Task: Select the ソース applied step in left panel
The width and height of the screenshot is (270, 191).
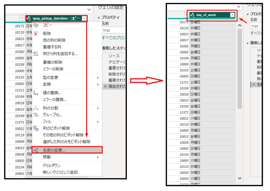Action: (114, 56)
